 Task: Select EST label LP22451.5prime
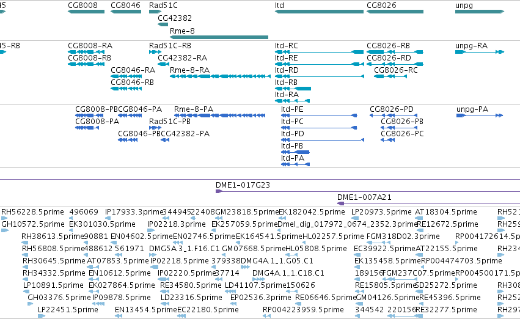68,310
